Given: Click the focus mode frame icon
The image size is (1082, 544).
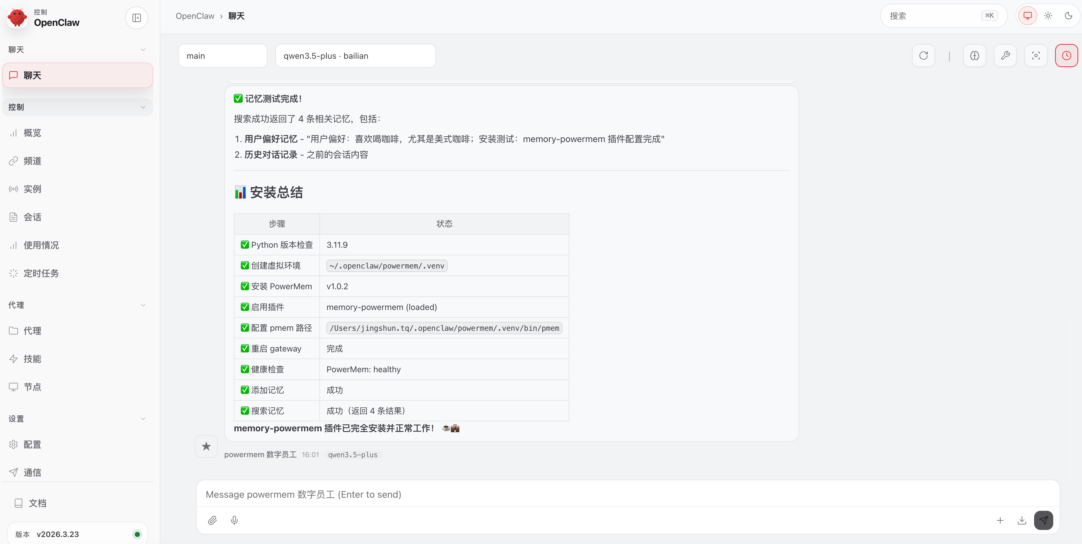Looking at the screenshot, I should click(1036, 56).
